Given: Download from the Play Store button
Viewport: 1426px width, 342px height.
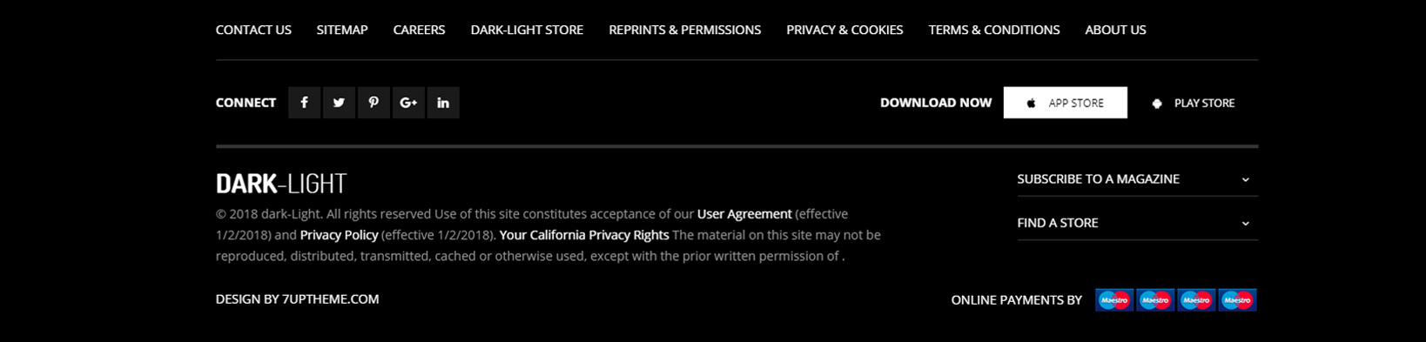Looking at the screenshot, I should [1193, 103].
